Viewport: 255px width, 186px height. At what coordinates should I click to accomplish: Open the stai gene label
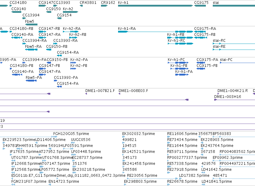pos(216,3)
